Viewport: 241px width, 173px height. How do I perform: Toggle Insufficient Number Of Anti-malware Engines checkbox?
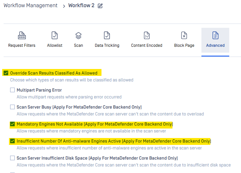(x=12, y=141)
